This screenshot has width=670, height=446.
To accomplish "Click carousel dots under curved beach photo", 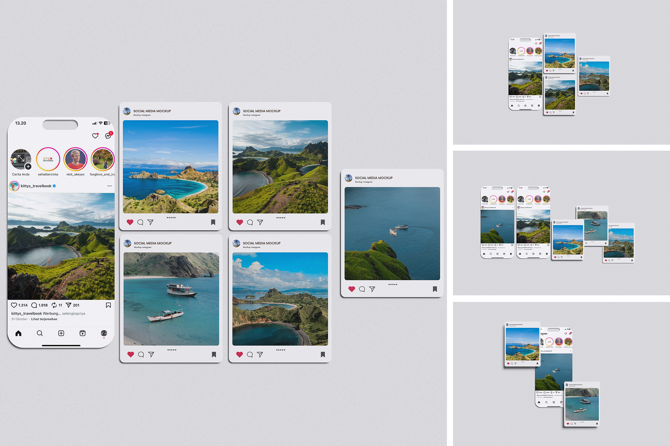I will click(x=171, y=218).
